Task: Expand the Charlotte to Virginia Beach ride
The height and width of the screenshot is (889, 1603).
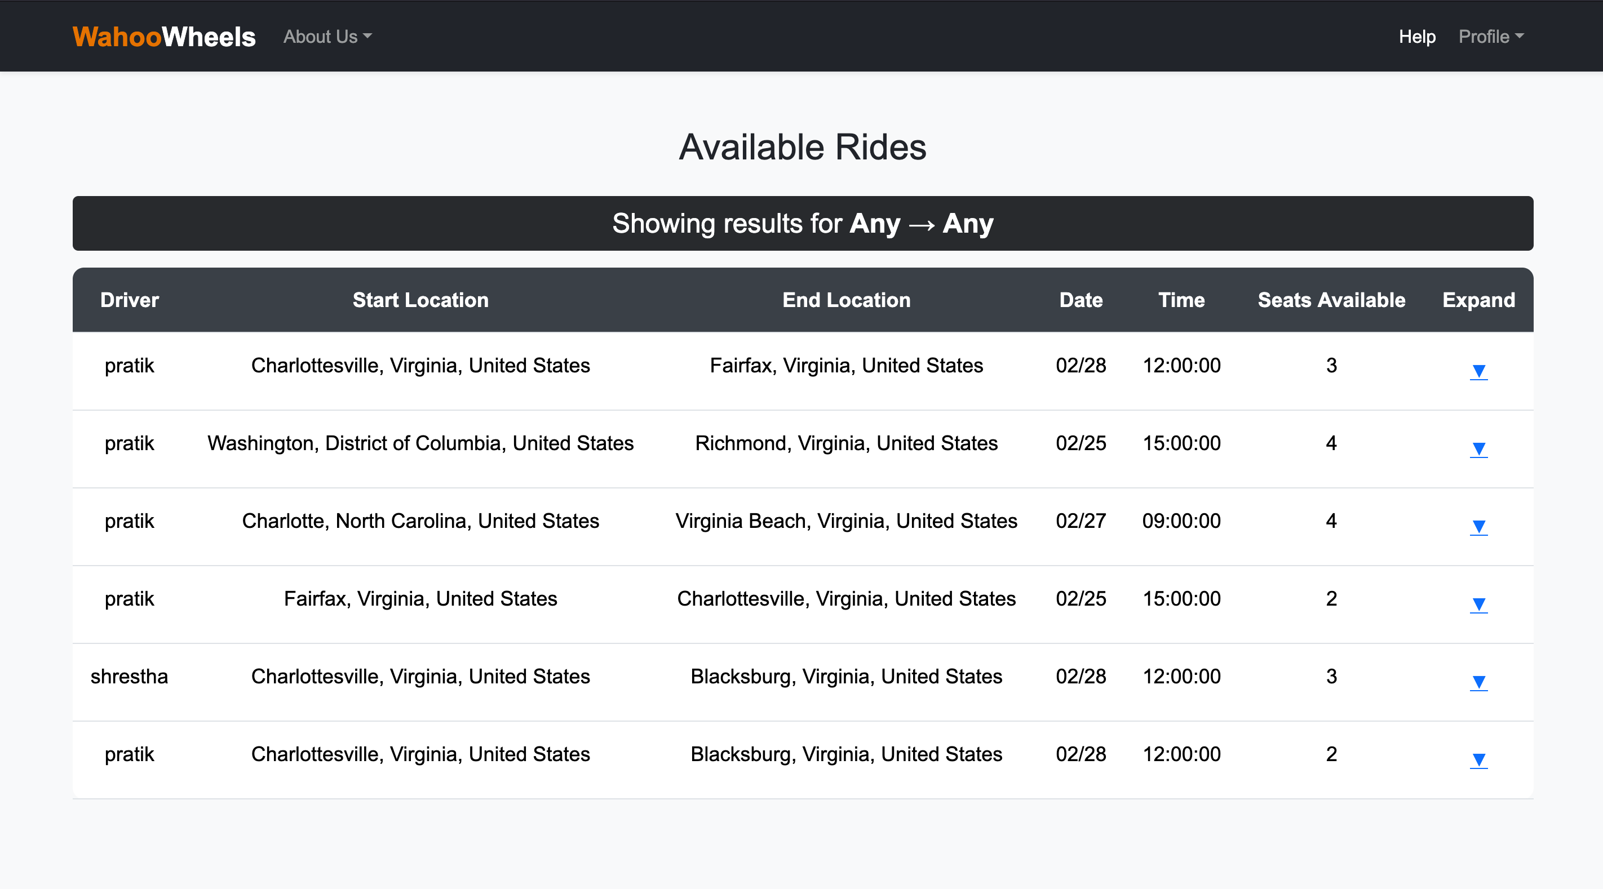Action: tap(1478, 527)
